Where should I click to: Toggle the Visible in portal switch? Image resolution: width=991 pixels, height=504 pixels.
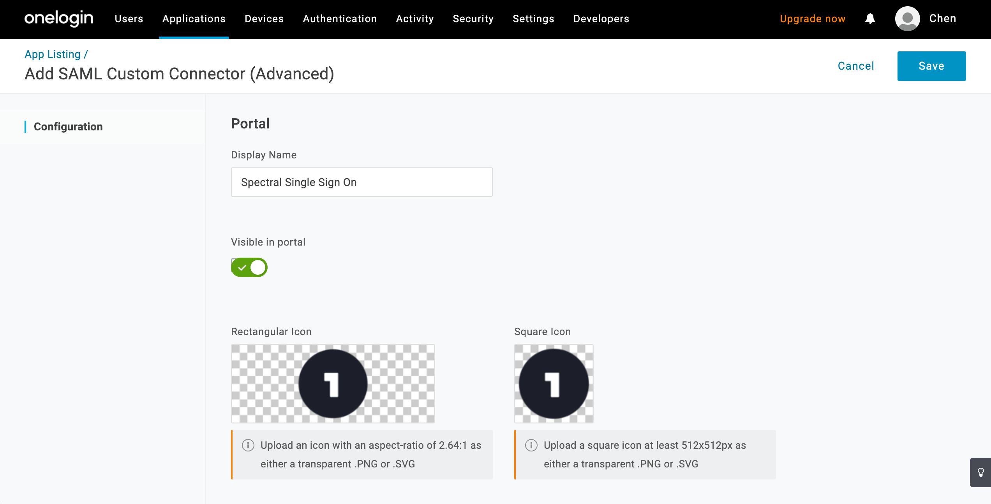[249, 267]
